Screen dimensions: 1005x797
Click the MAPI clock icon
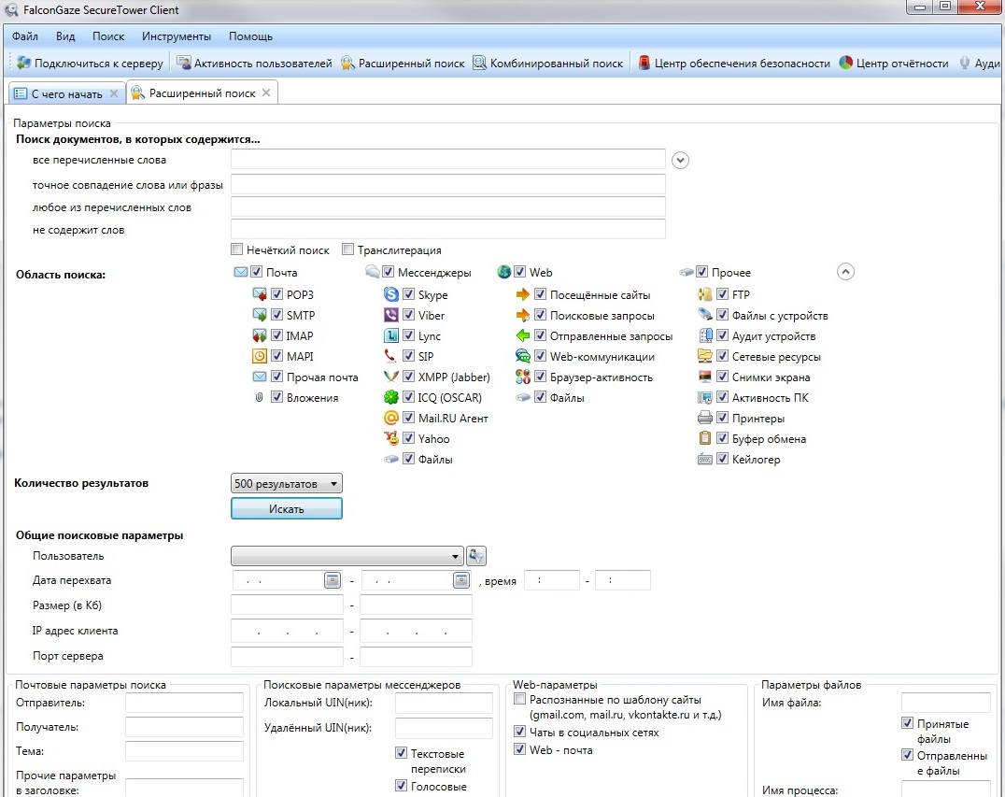click(260, 356)
